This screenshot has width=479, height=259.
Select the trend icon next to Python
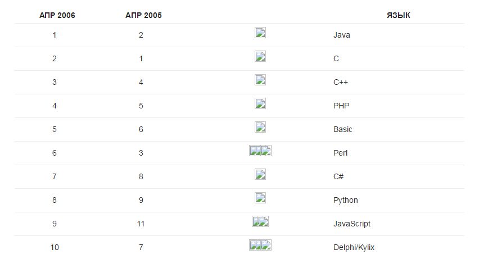(260, 198)
